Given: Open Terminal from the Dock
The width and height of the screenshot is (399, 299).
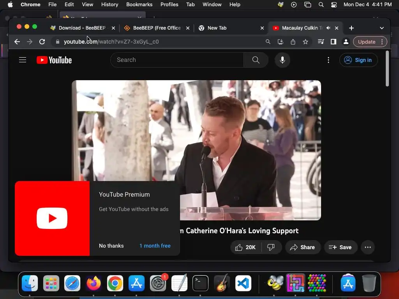Looking at the screenshot, I should 200,283.
